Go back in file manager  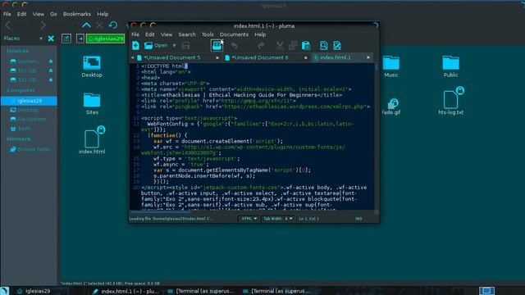click(x=8, y=25)
